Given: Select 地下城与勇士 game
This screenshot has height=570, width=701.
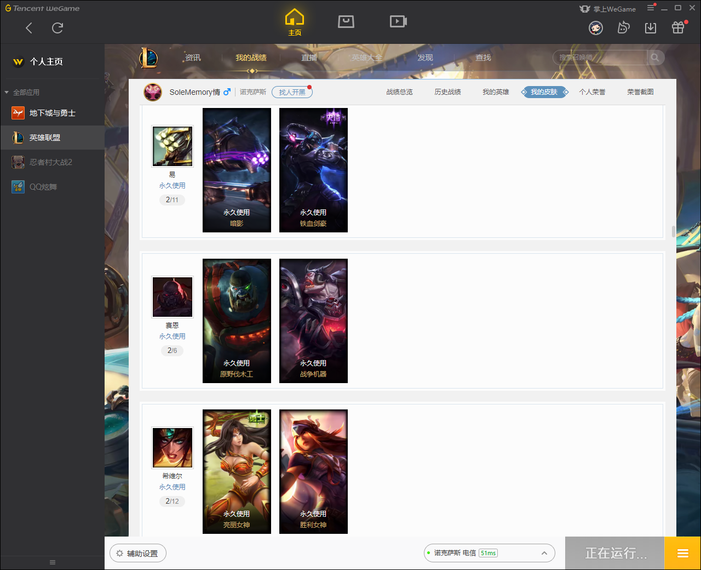Looking at the screenshot, I should coord(53,113).
